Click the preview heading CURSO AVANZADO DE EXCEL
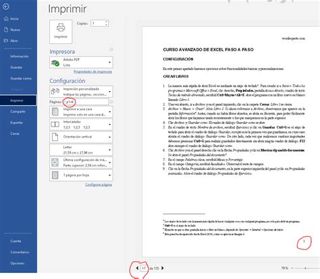320x279 pixels. (208, 50)
